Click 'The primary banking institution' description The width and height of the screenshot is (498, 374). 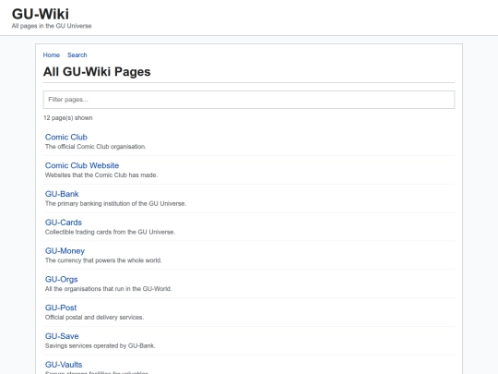(x=115, y=203)
